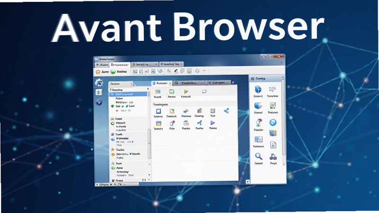
Task: Click the network device icon at the panel bottom
Action: pos(273,157)
